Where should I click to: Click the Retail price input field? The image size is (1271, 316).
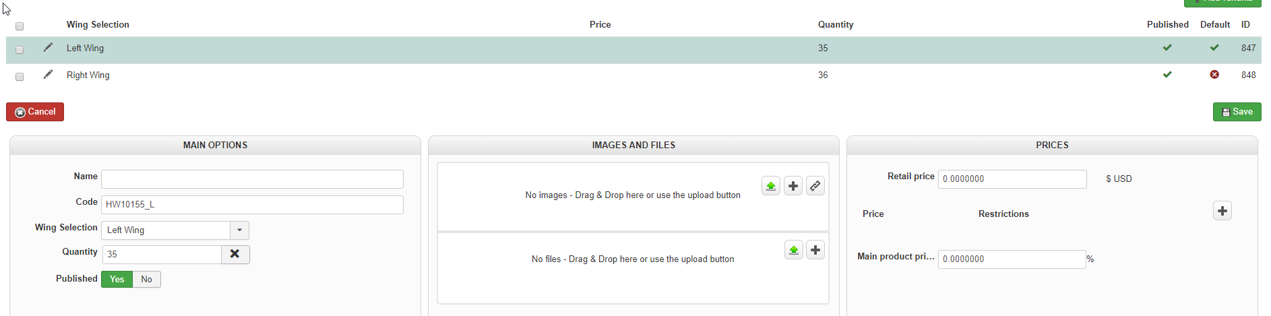[x=1012, y=179]
